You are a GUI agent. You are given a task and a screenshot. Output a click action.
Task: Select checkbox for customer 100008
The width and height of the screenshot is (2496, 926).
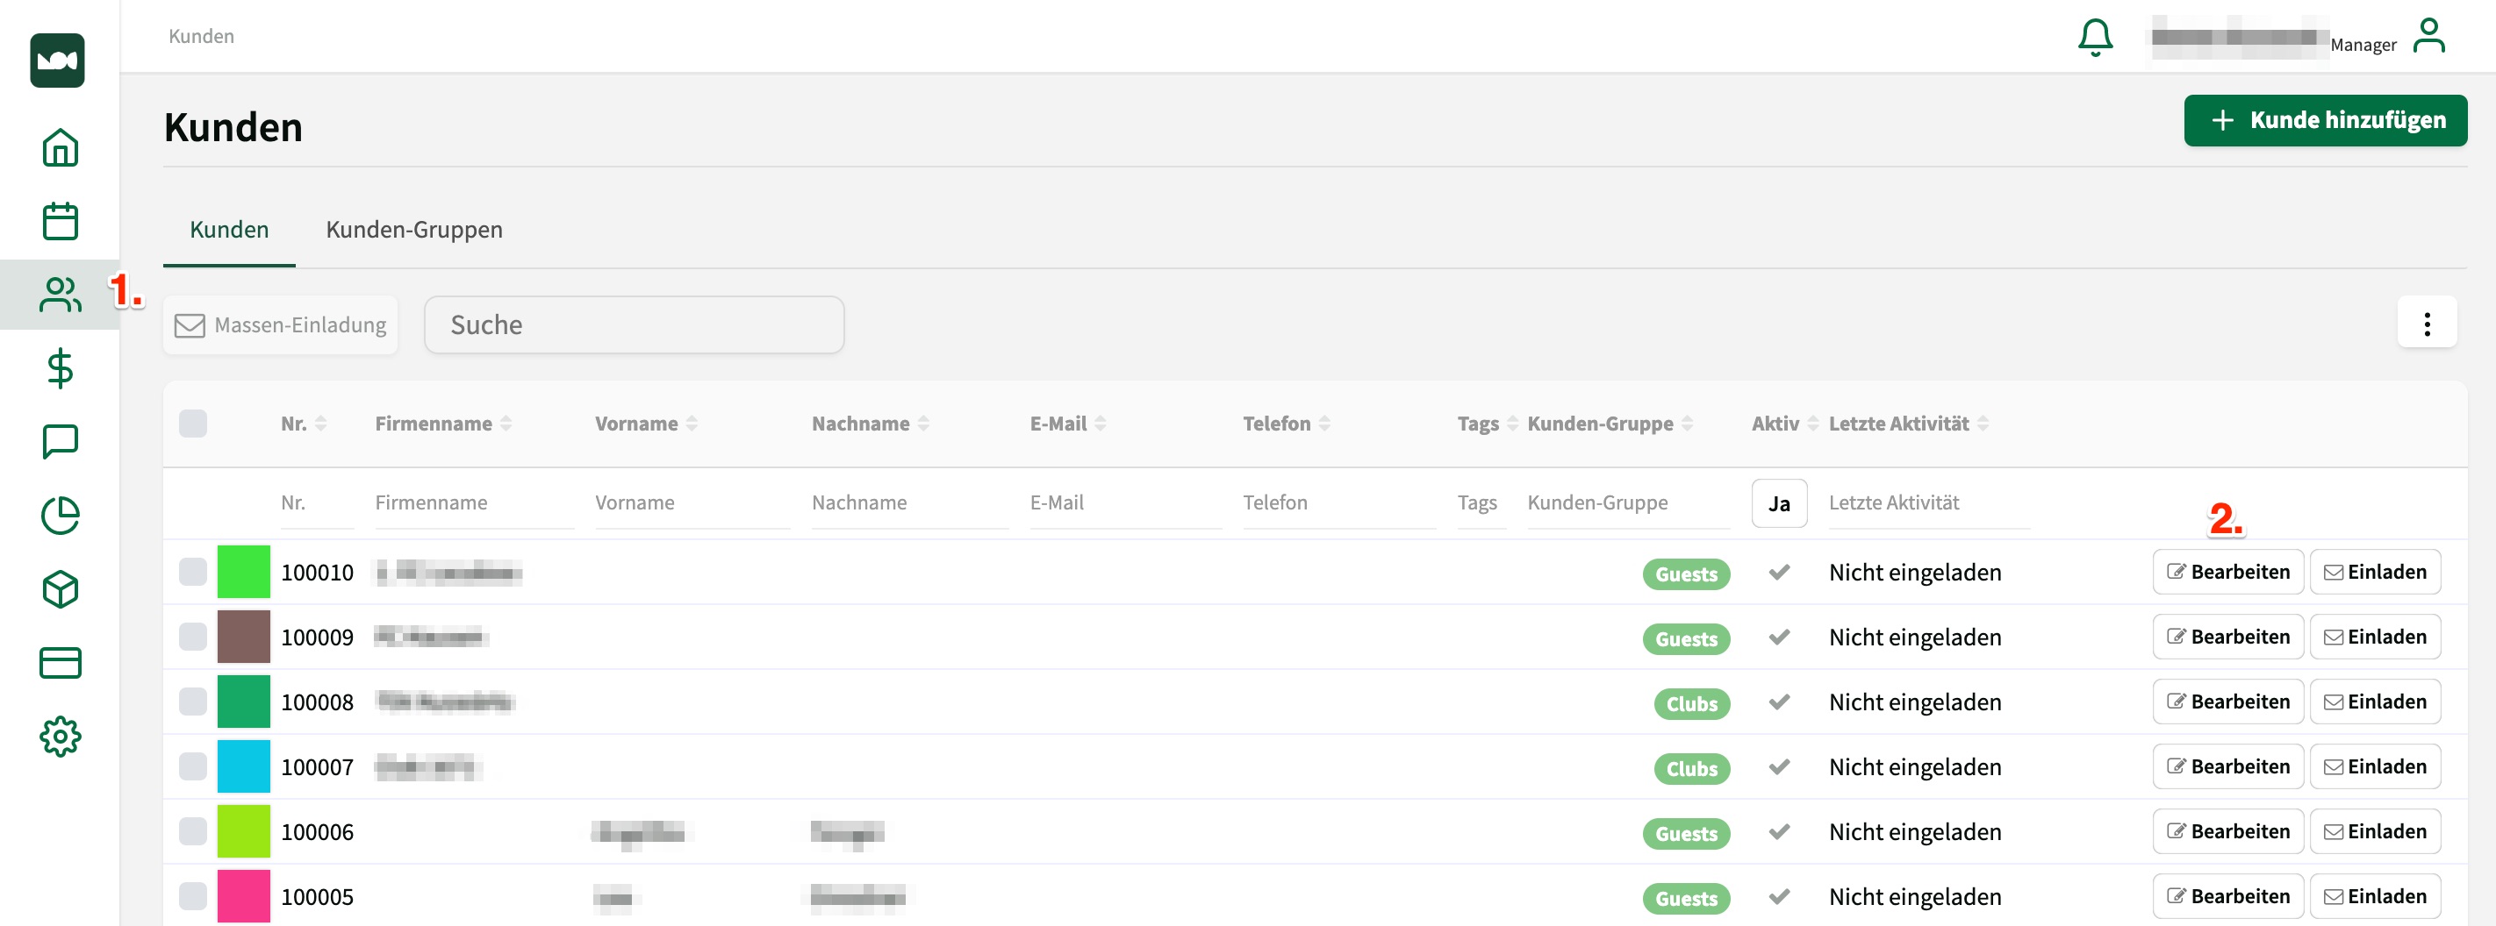193,702
